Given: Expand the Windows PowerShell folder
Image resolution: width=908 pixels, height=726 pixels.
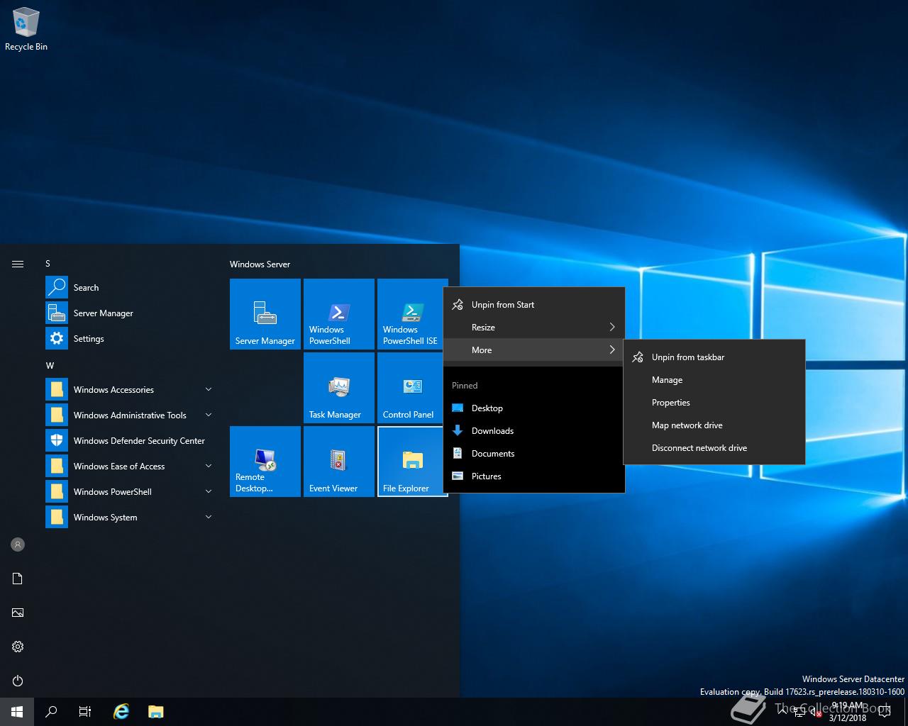Looking at the screenshot, I should 131,492.
